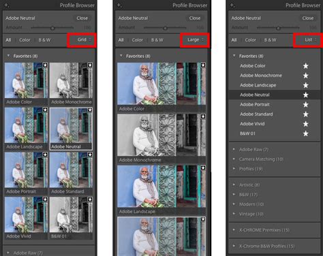Toggle star on large Adobe Monochrome preview

[x=203, y=116]
